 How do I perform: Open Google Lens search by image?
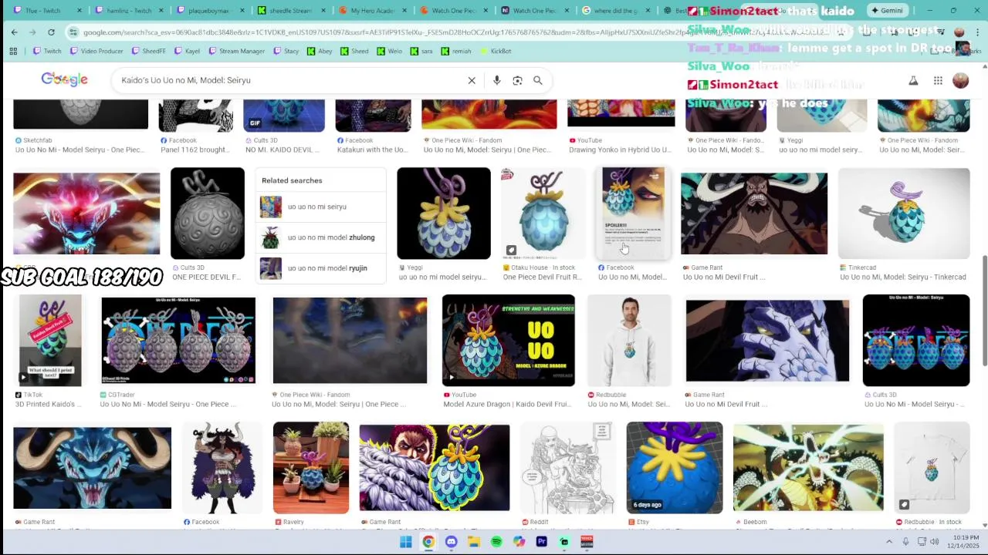(517, 80)
